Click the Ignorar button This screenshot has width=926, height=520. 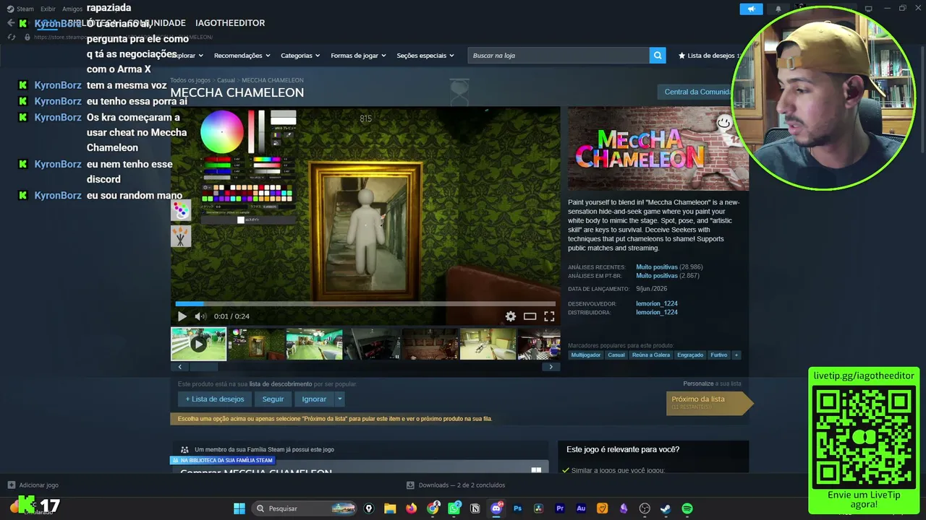(314, 399)
